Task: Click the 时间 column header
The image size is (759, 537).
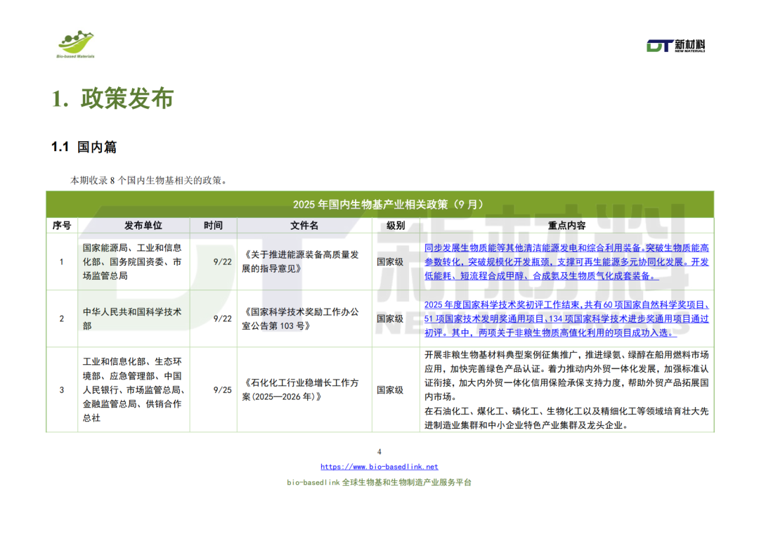Action: click(x=213, y=225)
